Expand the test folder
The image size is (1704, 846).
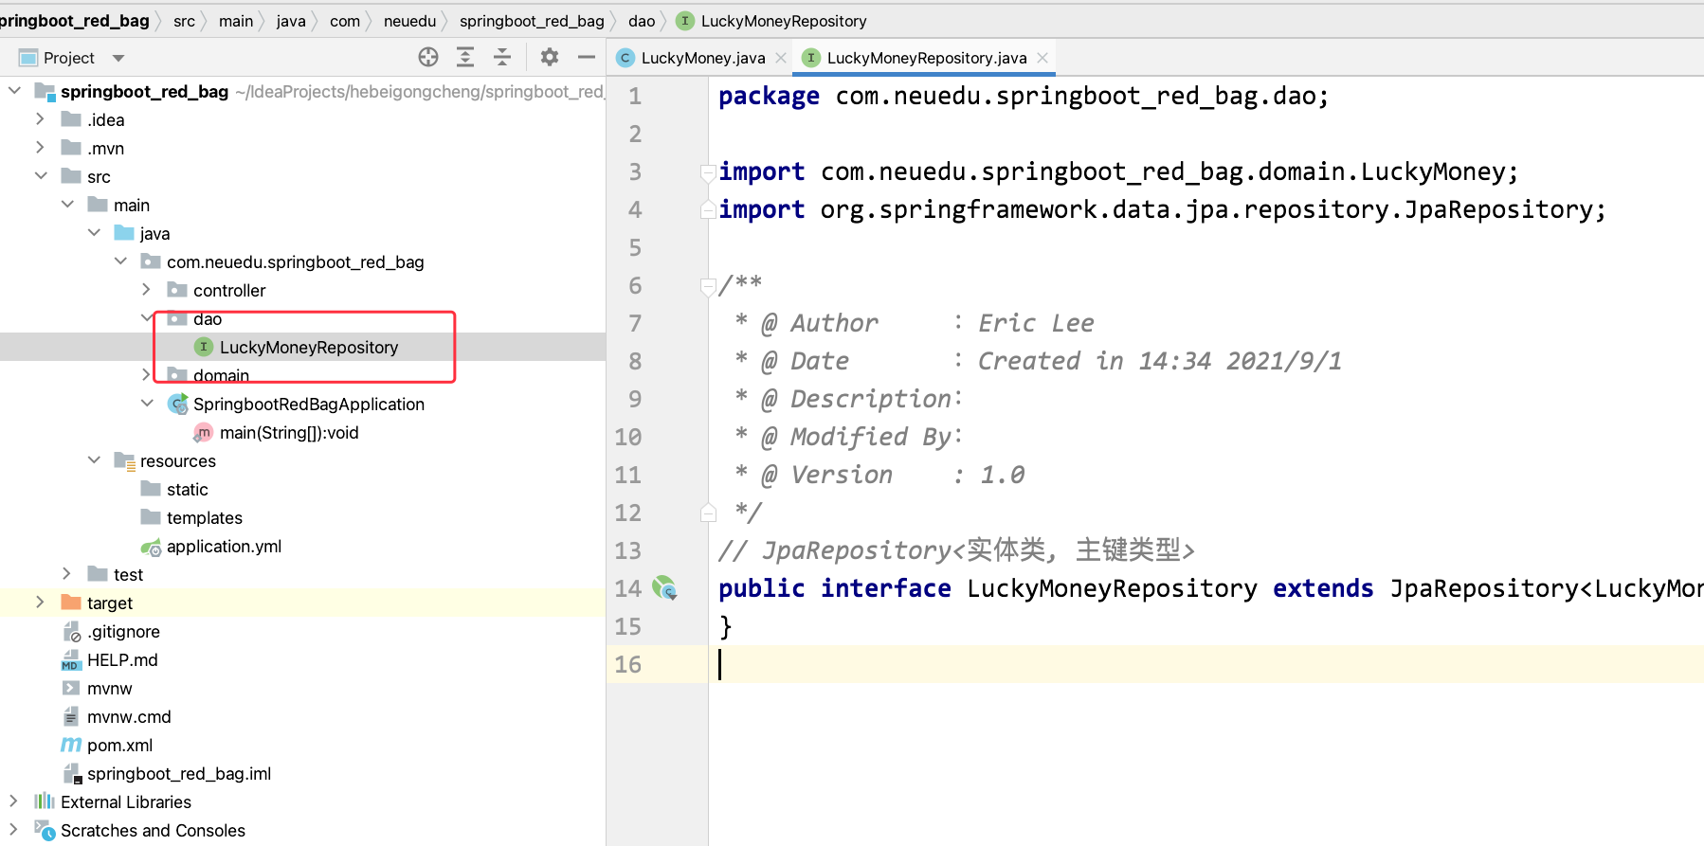click(66, 574)
